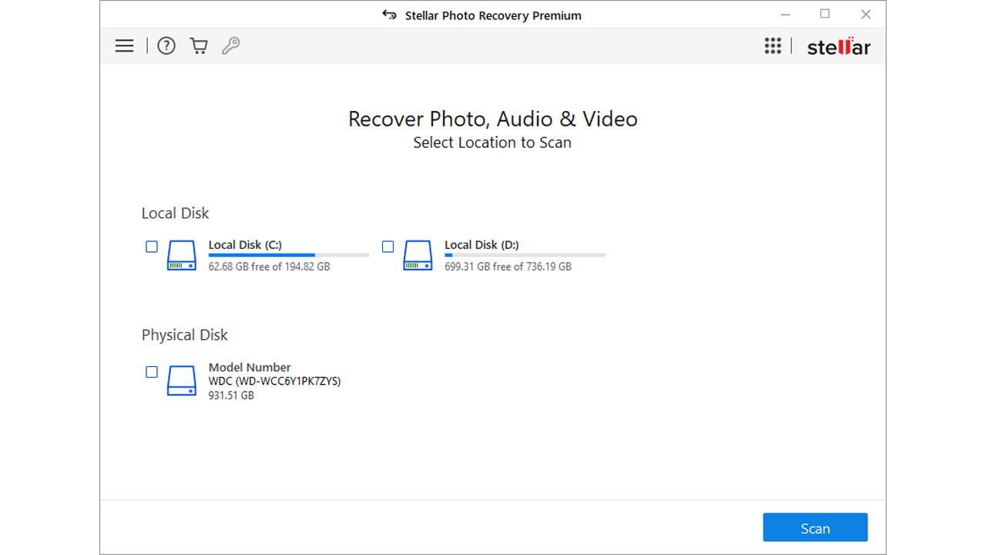
Task: Click the Local Disk (D:) usage bar
Action: [x=524, y=255]
